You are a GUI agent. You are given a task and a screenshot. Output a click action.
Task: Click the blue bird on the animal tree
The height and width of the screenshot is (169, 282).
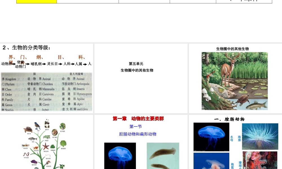pos(38,126)
